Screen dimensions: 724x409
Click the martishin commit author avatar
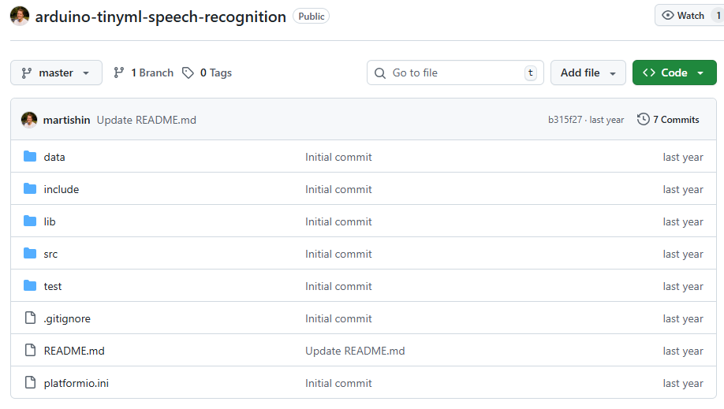click(29, 120)
